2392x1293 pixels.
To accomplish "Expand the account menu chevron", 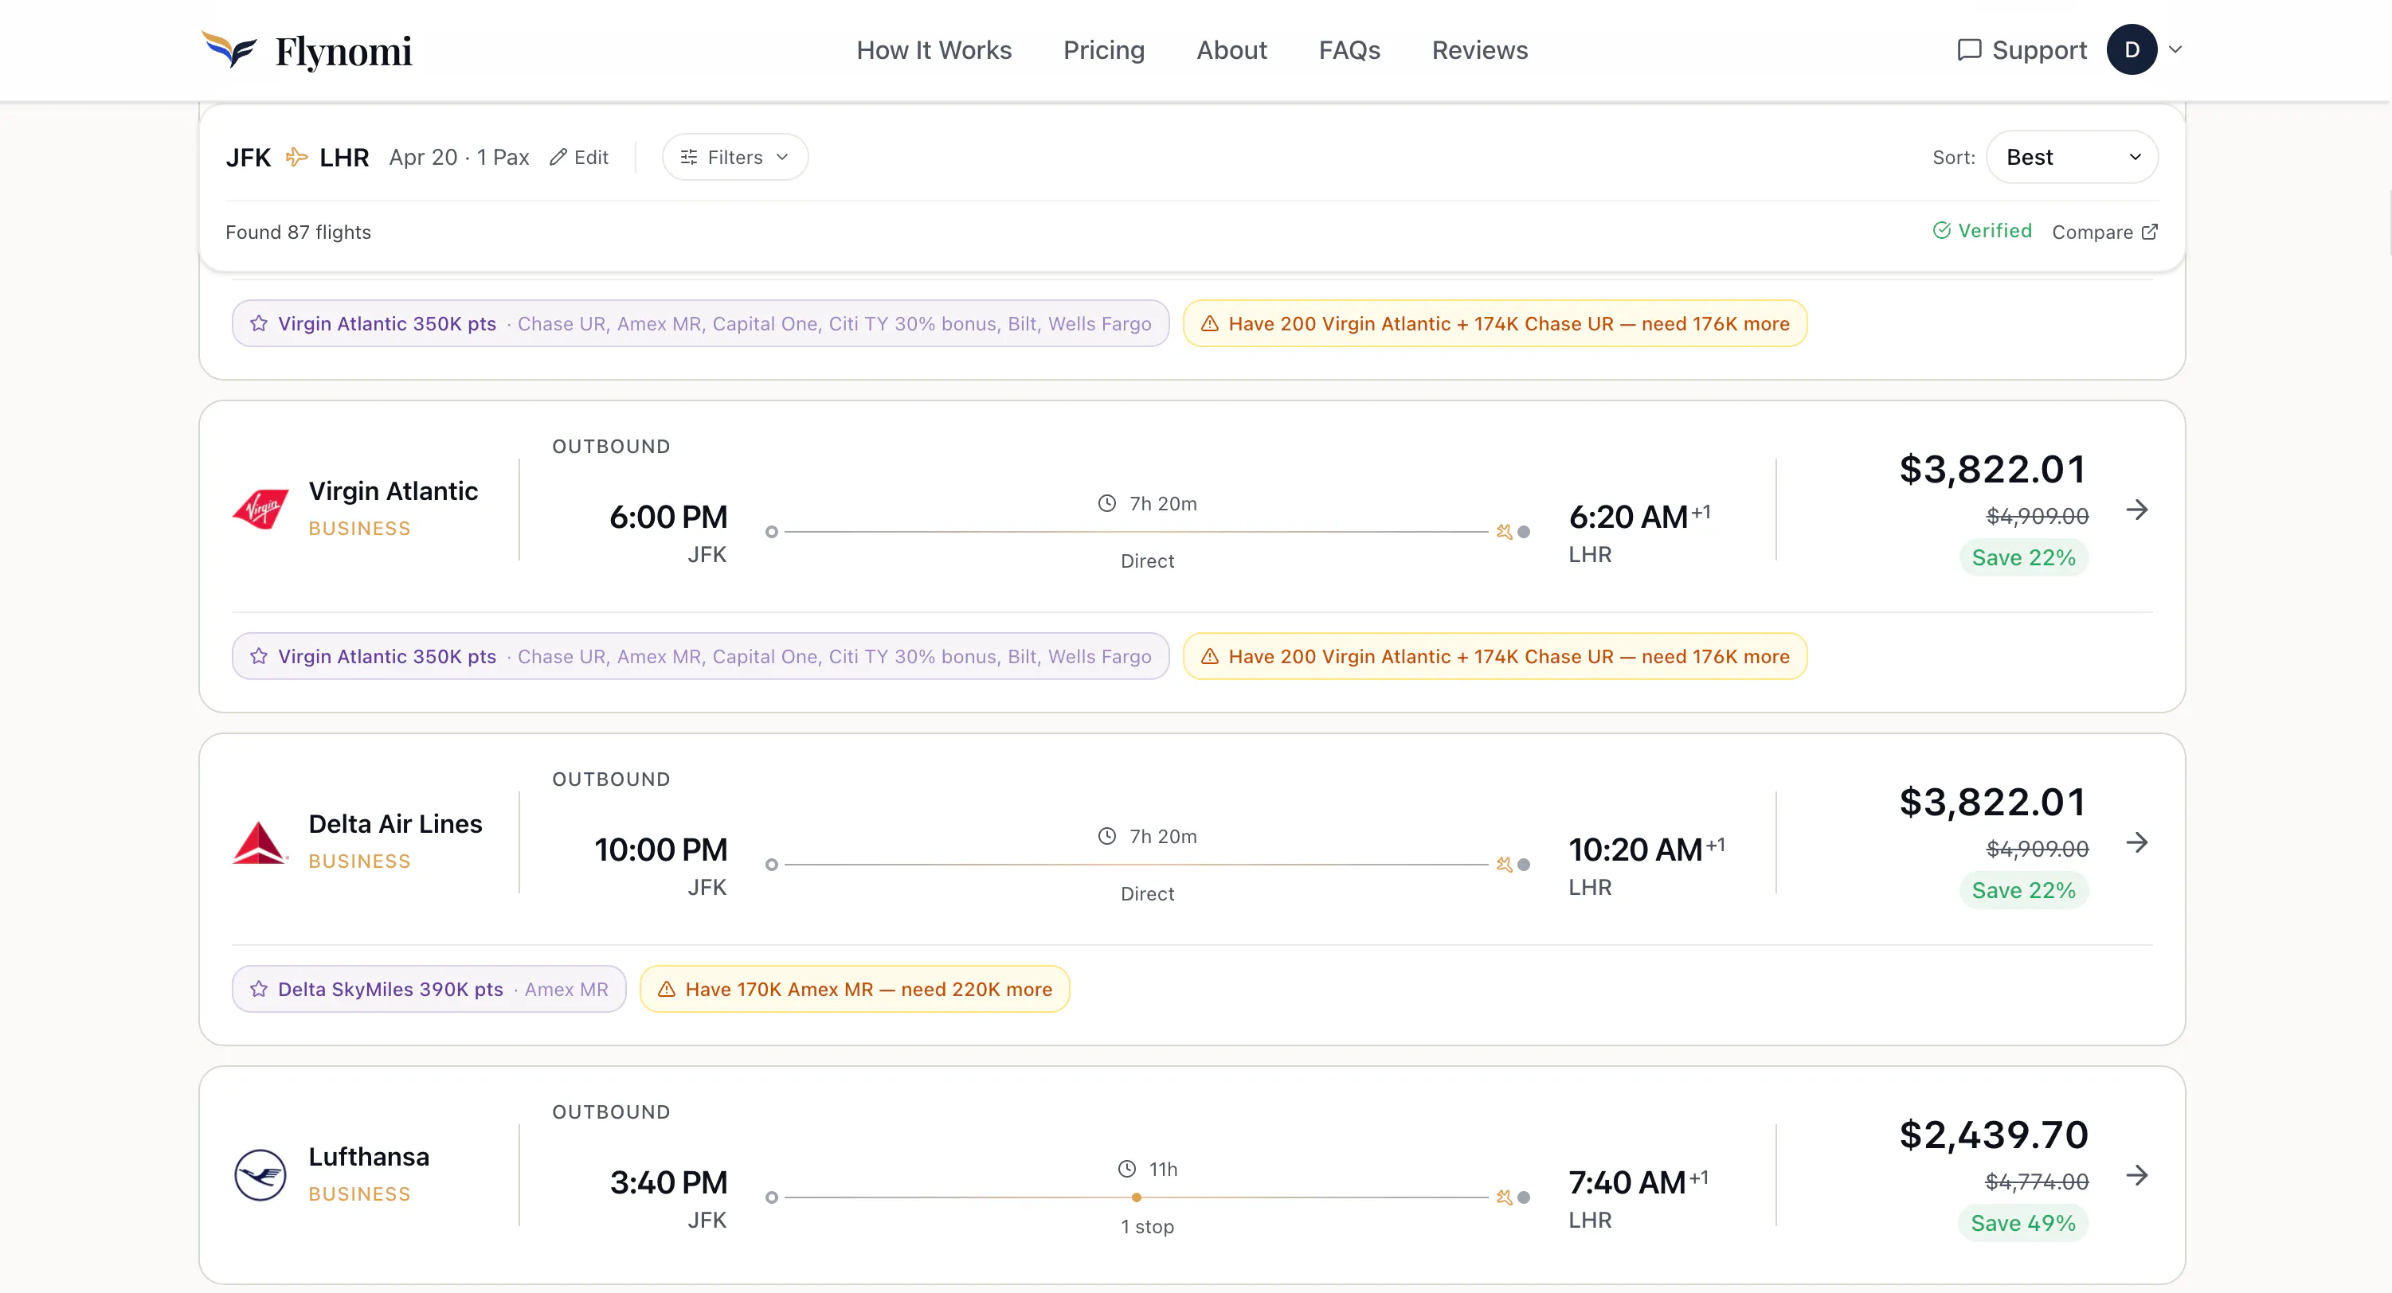I will 2175,50.
